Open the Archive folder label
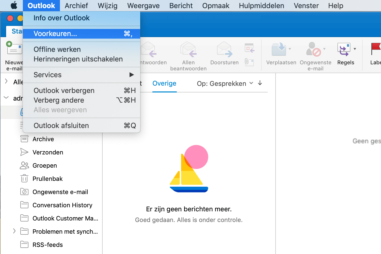Viewport: 381px width, 254px height. [x=43, y=139]
